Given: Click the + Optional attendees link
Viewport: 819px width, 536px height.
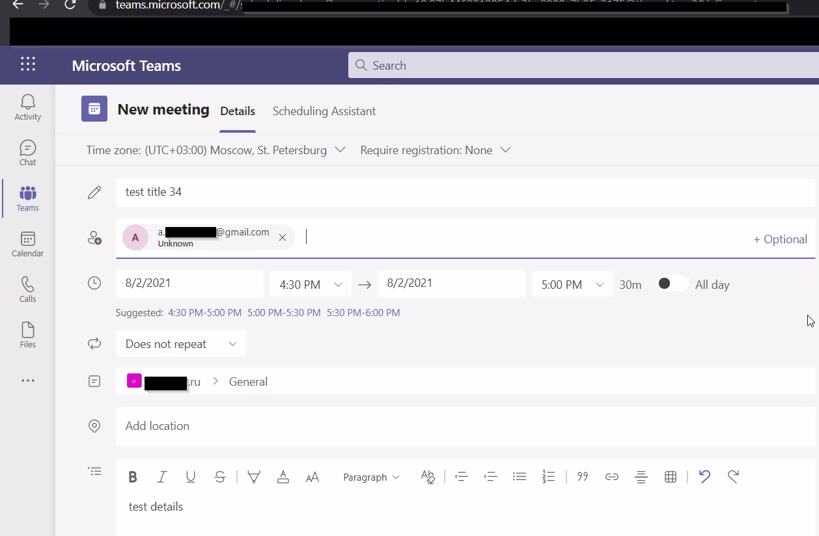Looking at the screenshot, I should point(780,239).
